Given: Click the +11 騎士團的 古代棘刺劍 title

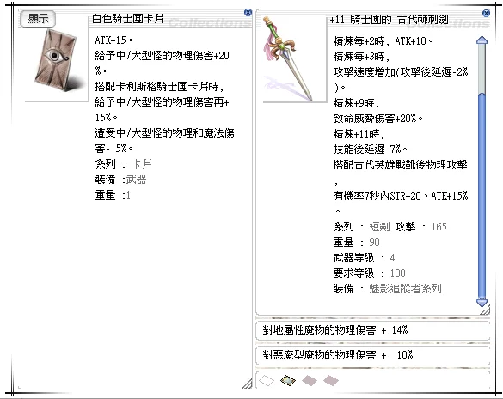Looking at the screenshot, I should click(389, 20).
